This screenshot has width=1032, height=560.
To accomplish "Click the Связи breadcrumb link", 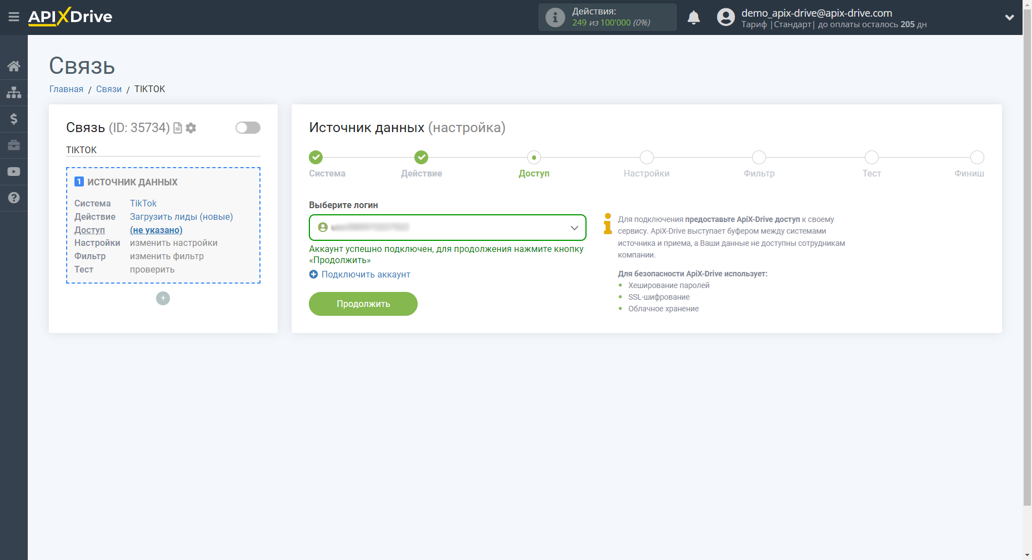I will point(109,89).
